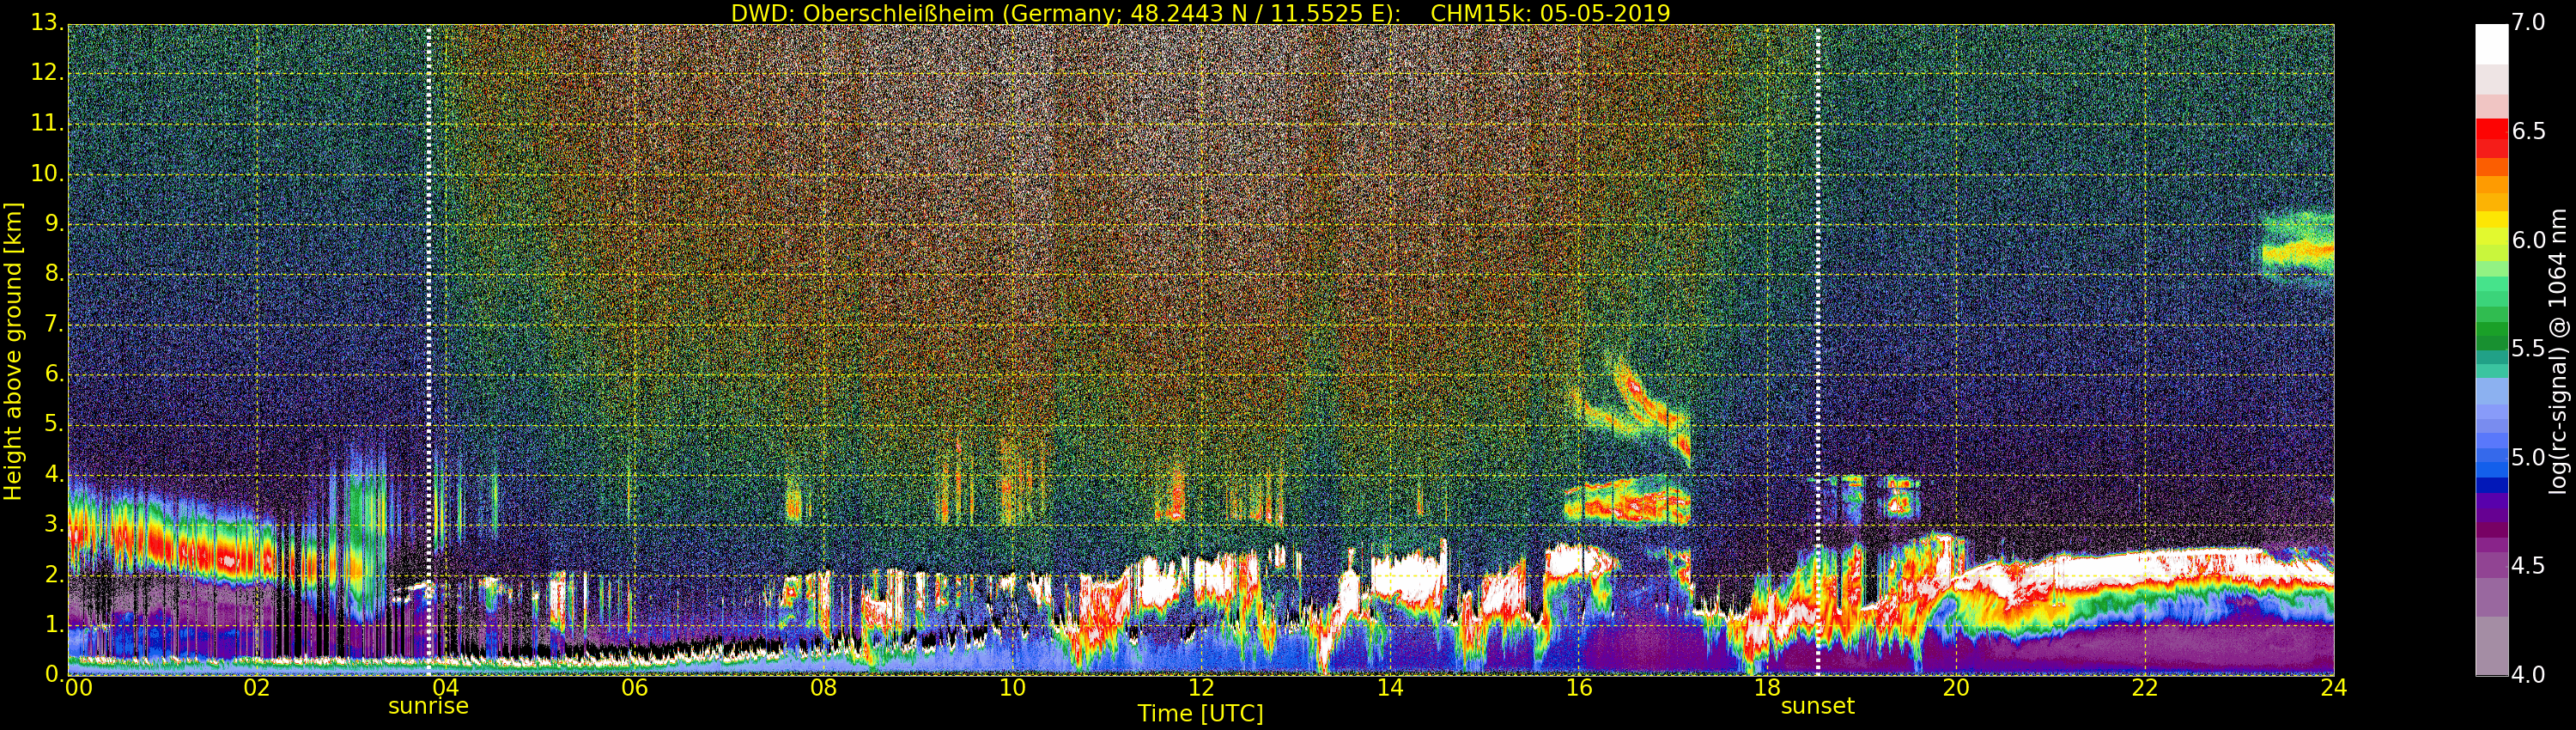The height and width of the screenshot is (730, 2576).
Task: Click the colorbar tick value '5.0'
Action: 2529,458
